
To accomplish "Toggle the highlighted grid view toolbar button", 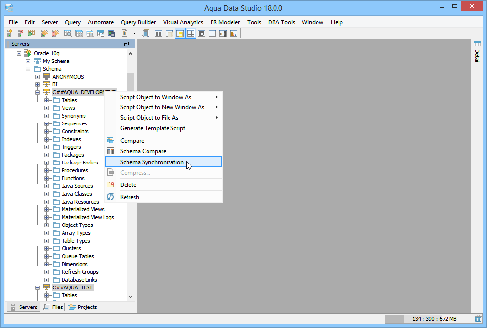I will pos(191,33).
